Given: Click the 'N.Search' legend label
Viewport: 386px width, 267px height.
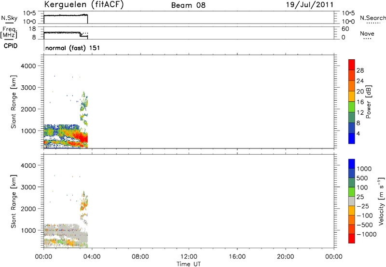Looking at the screenshot, I should point(372,18).
